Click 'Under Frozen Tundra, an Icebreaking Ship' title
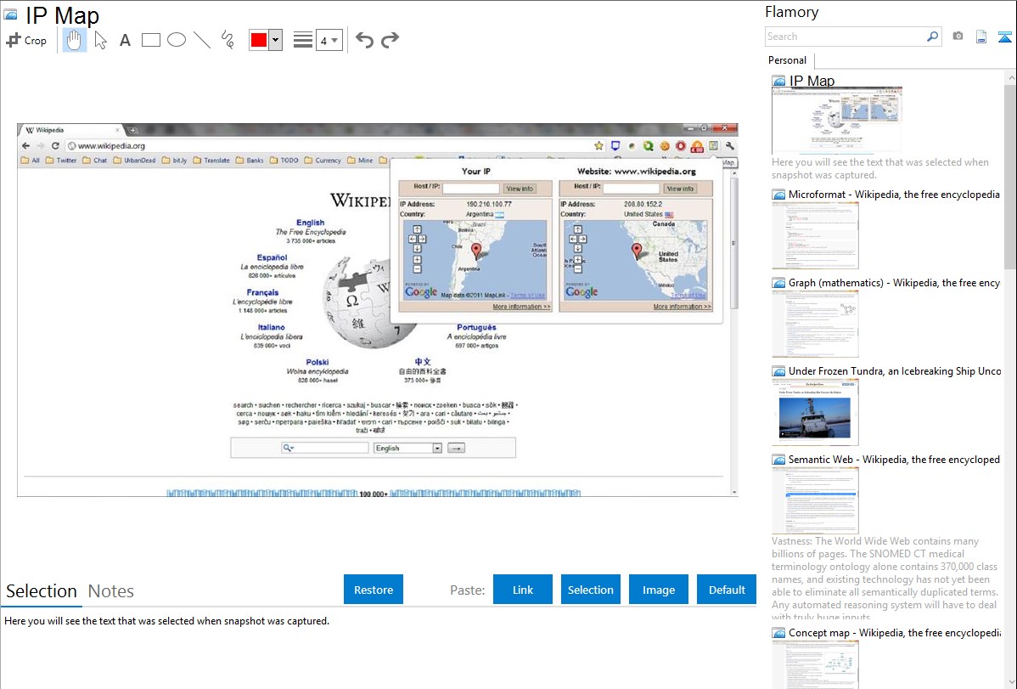The height and width of the screenshot is (689, 1017). pyautogui.click(x=895, y=371)
